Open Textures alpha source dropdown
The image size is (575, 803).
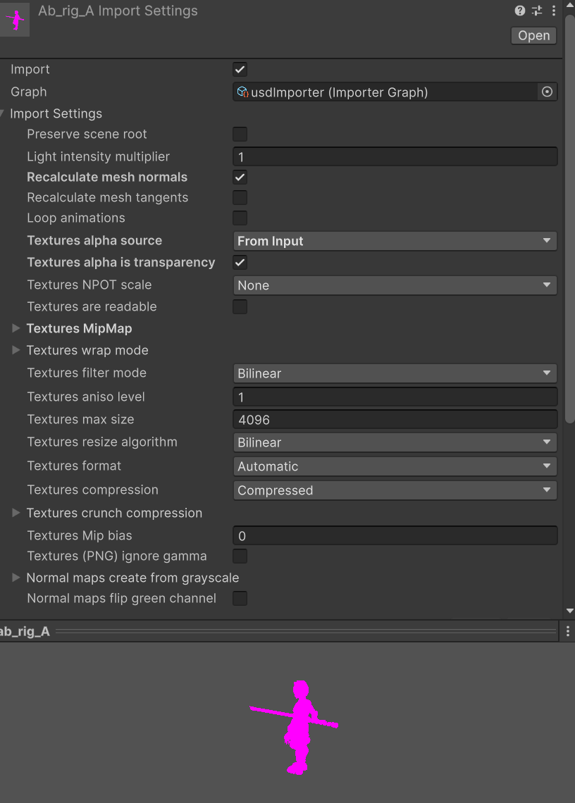(395, 241)
